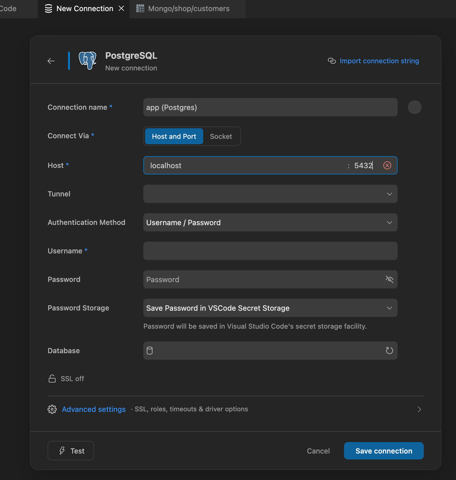Switch to Mongo/shop/customers tab
The height and width of the screenshot is (480, 456).
[x=188, y=9]
